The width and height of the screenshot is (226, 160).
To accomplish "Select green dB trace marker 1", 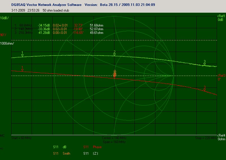I will [x=22, y=54].
